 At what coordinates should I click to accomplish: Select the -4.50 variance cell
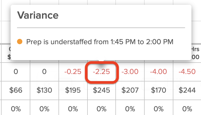[187, 72]
